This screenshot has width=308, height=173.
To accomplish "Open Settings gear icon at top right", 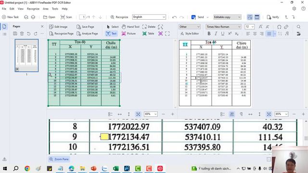I will [294, 9].
